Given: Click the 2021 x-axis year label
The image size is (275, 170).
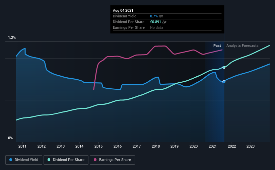Looking at the screenshot, I should 213,146.
